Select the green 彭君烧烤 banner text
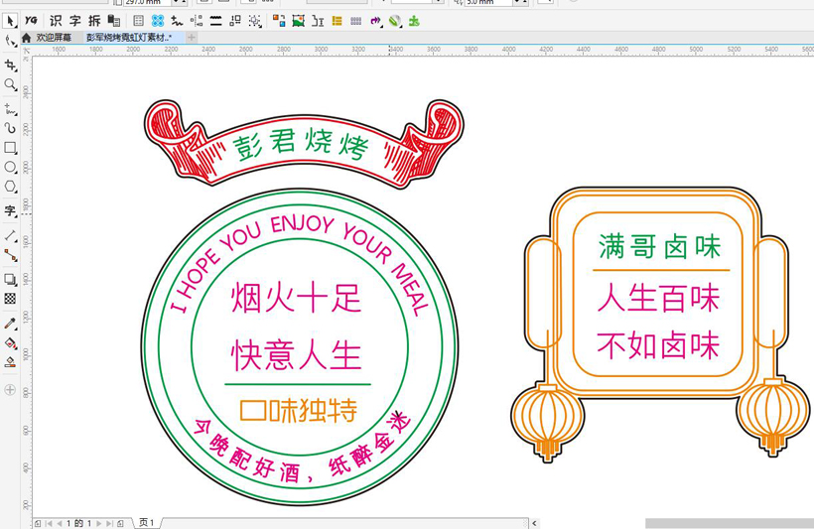 click(301, 145)
